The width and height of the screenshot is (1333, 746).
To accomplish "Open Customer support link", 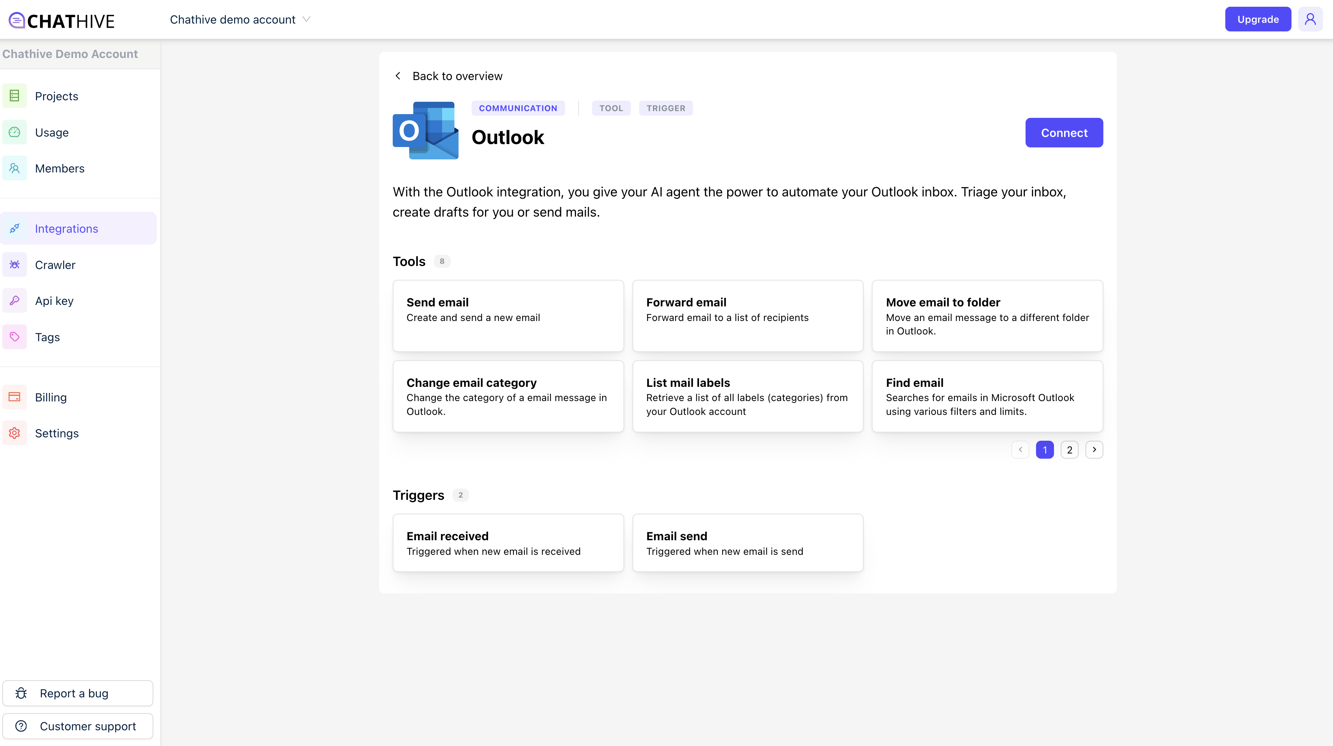I will (x=78, y=726).
